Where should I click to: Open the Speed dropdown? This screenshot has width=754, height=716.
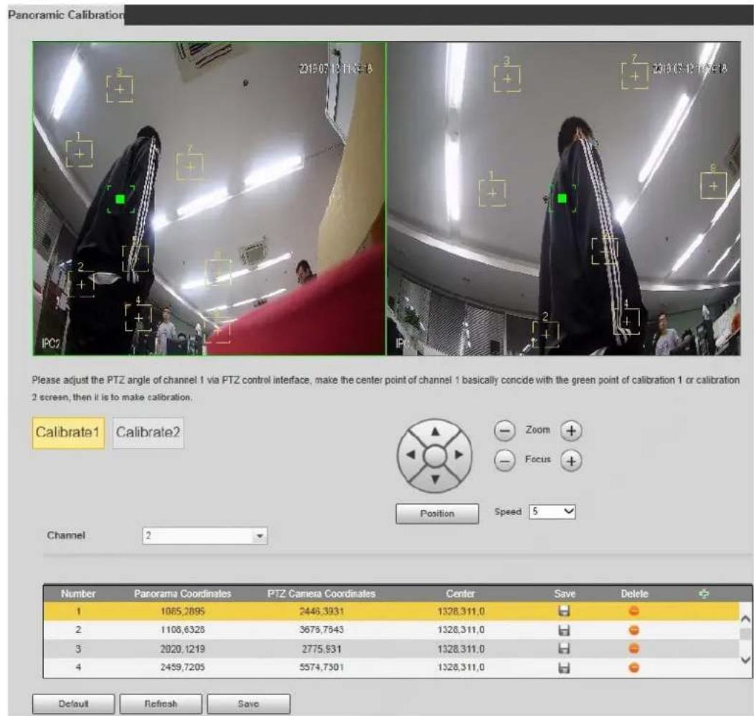552,512
